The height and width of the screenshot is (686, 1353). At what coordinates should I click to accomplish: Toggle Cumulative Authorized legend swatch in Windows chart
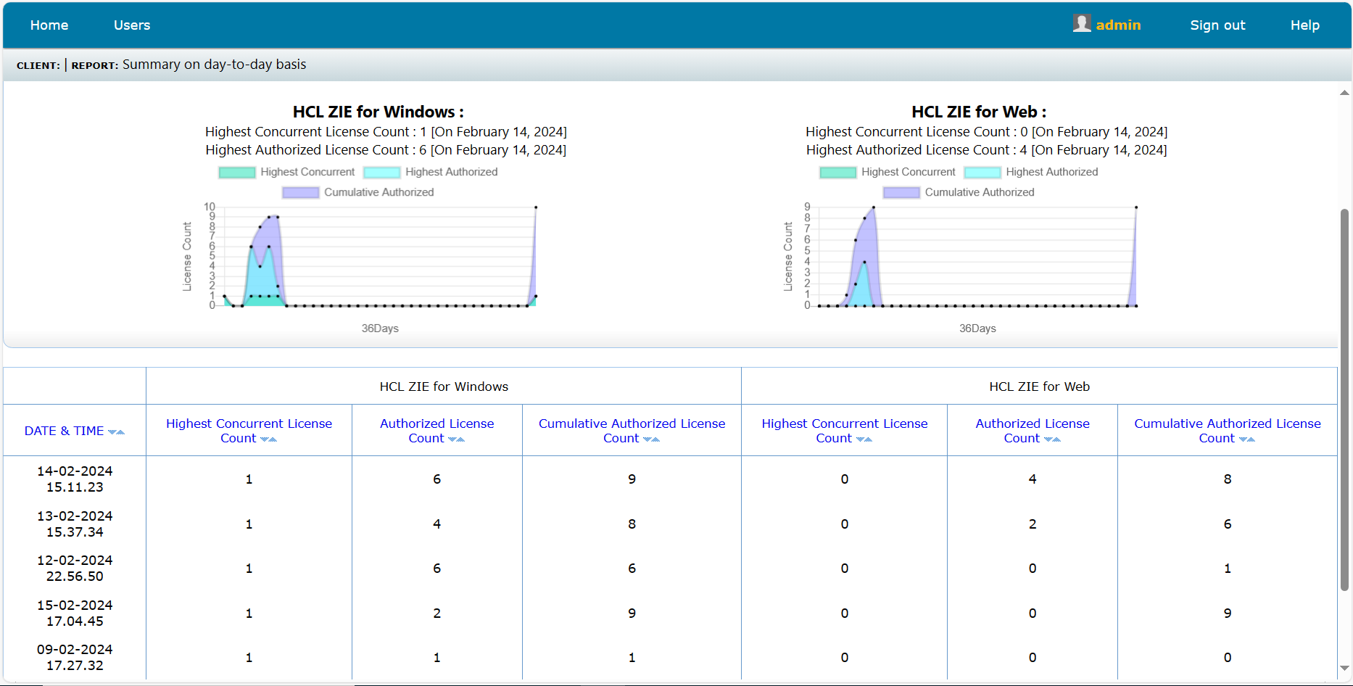(301, 193)
